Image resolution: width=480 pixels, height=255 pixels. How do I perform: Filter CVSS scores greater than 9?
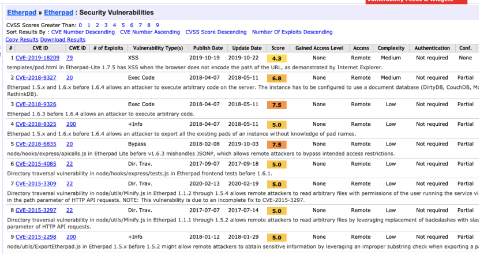tap(157, 25)
